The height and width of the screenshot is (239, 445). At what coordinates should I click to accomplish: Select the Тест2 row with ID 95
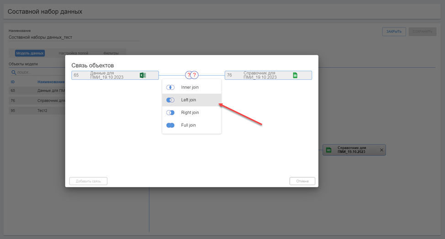(x=37, y=110)
